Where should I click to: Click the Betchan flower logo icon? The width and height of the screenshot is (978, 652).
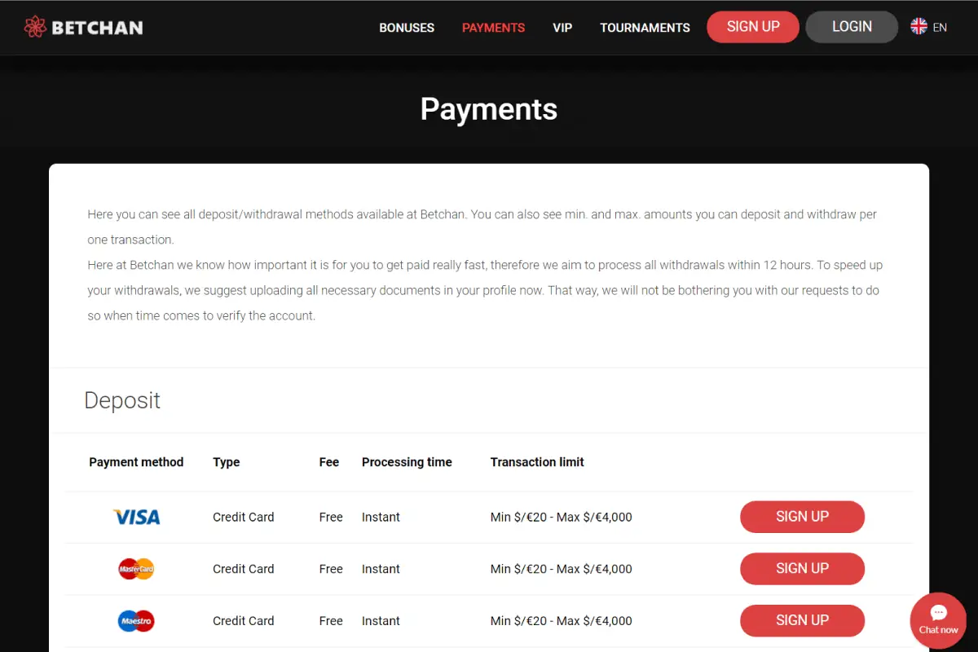[35, 27]
